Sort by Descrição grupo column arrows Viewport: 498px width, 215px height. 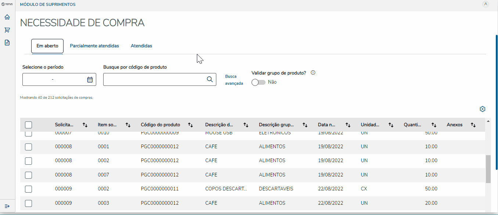pos(305,125)
